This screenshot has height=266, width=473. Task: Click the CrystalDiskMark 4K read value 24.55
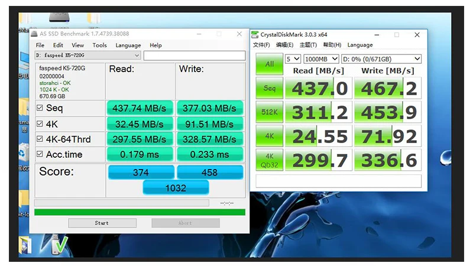319,136
